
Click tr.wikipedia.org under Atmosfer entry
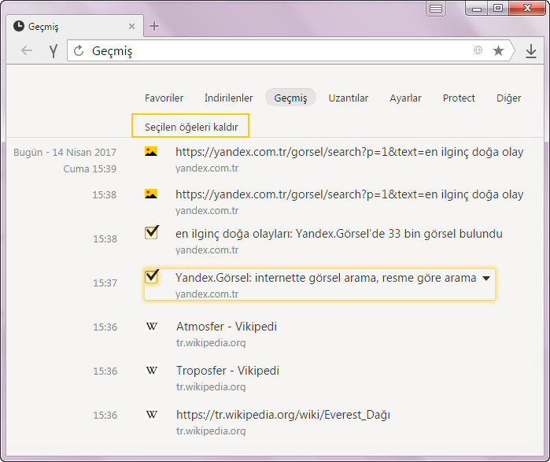pyautogui.click(x=211, y=342)
